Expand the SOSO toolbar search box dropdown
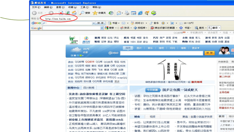The width and height of the screenshot is (234, 132). tap(94, 23)
